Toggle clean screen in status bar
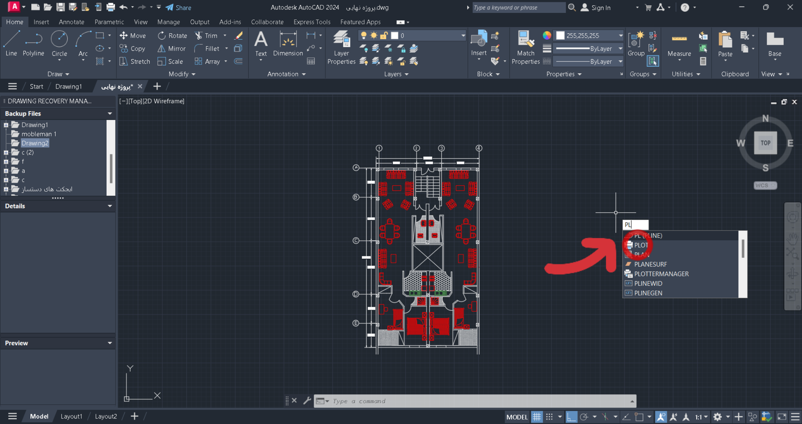 782,417
